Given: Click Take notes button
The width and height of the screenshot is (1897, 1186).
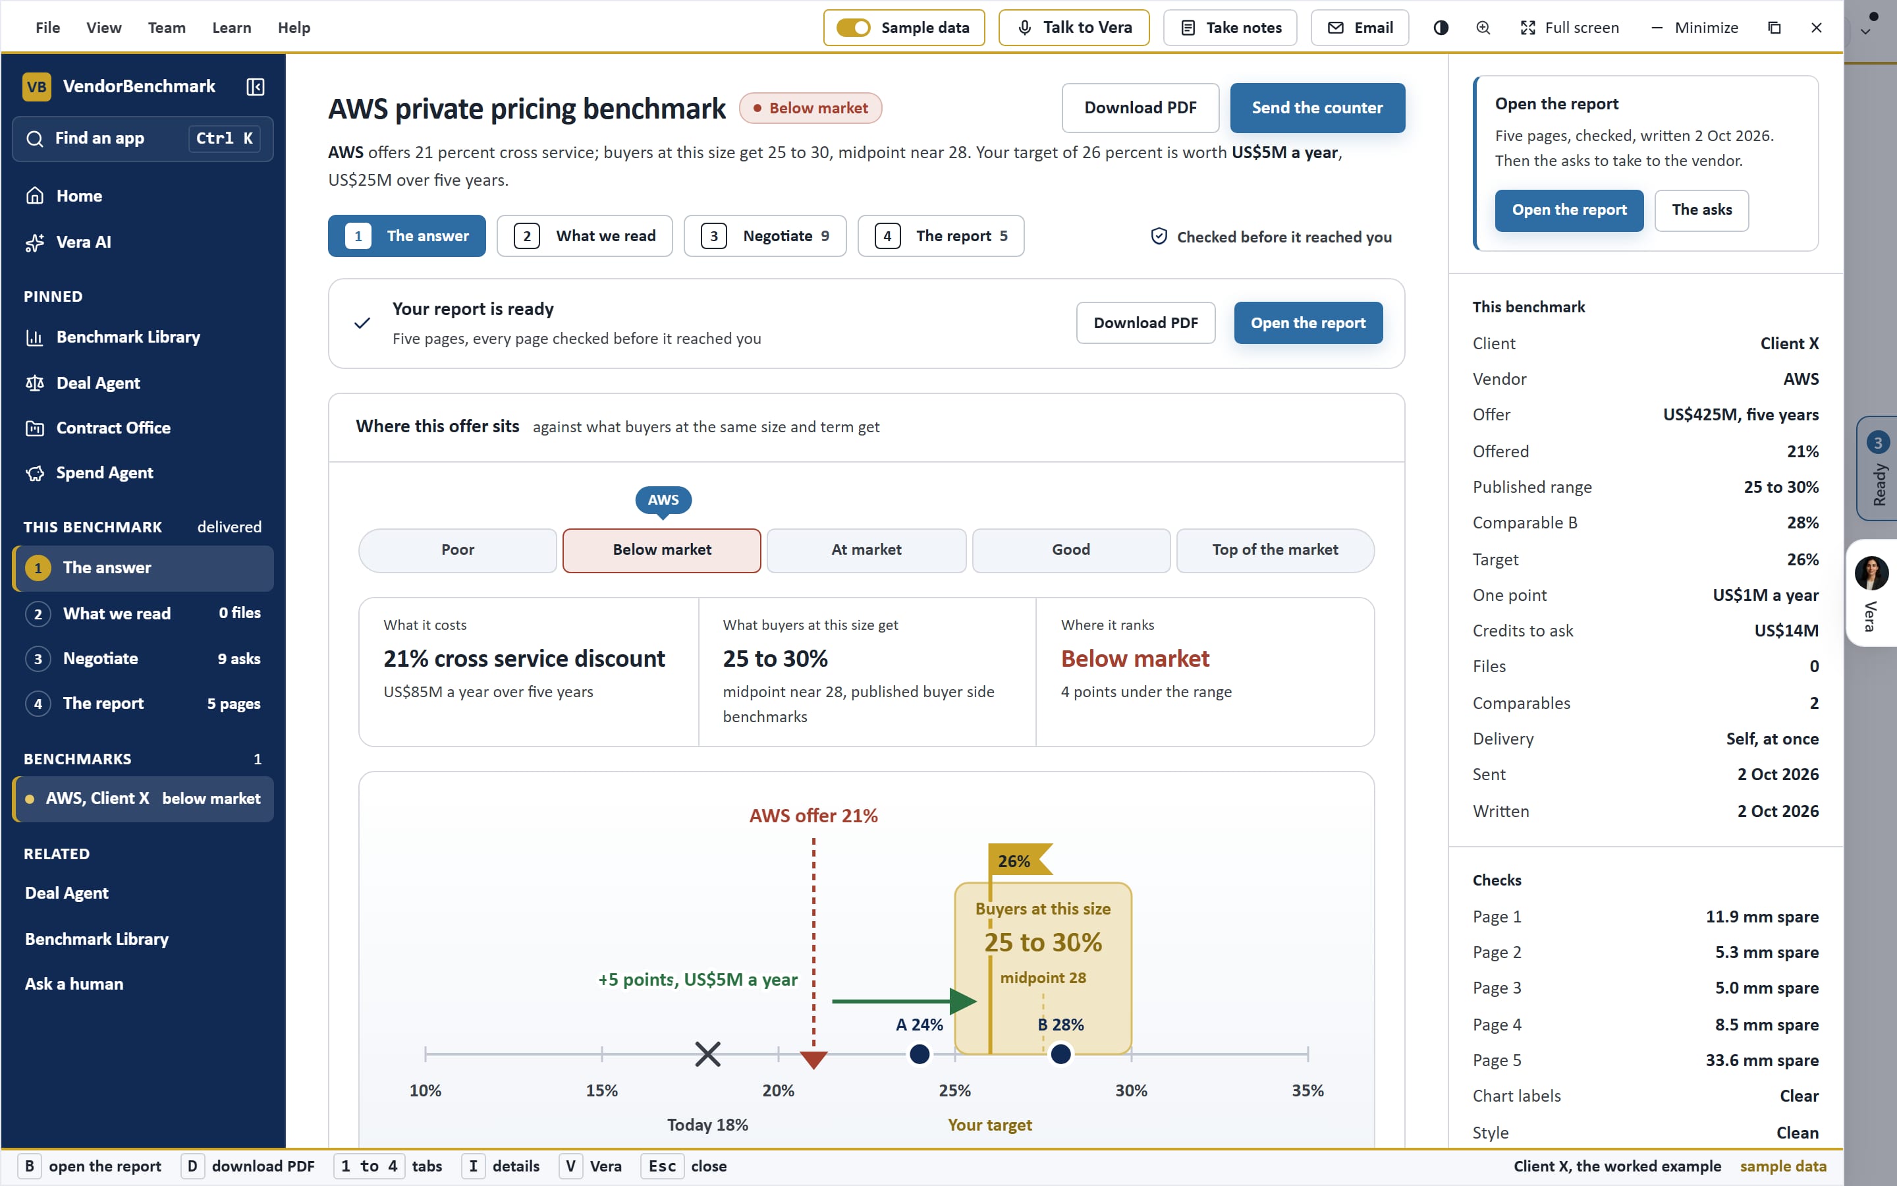Looking at the screenshot, I should (x=1230, y=28).
